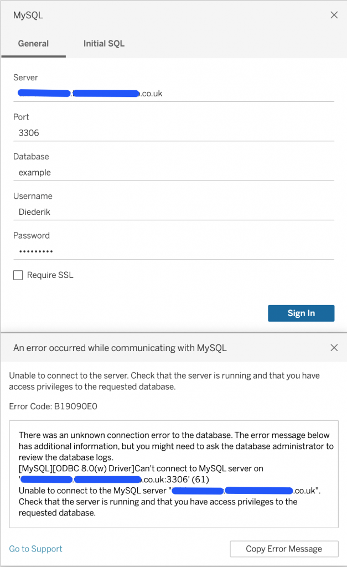Dismiss the MySQL communication error panel
Image resolution: width=347 pixels, height=567 pixels.
click(x=334, y=348)
